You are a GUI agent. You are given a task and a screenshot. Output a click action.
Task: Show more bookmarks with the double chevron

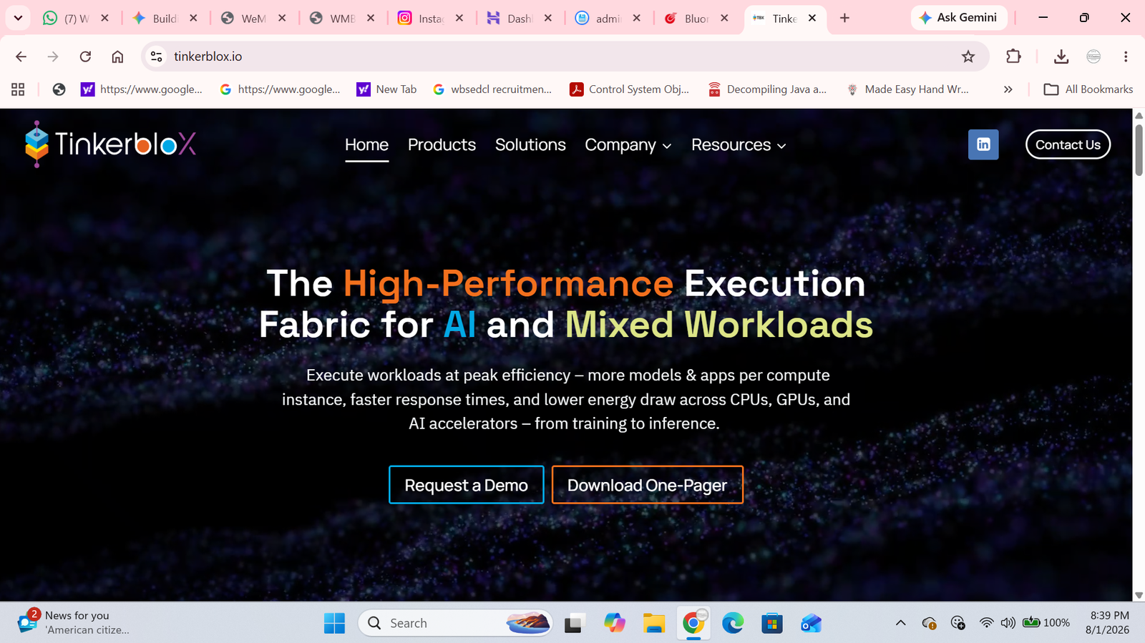[x=1008, y=89]
